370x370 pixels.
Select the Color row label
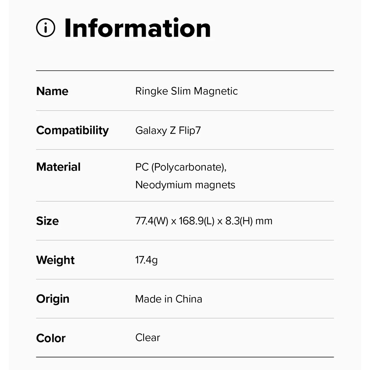[51, 338]
